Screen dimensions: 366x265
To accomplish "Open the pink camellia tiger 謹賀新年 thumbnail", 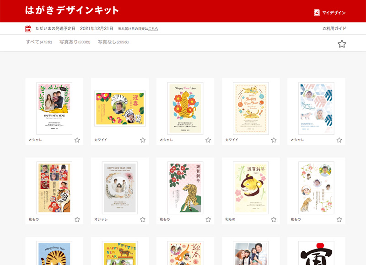I will click(185, 188).
